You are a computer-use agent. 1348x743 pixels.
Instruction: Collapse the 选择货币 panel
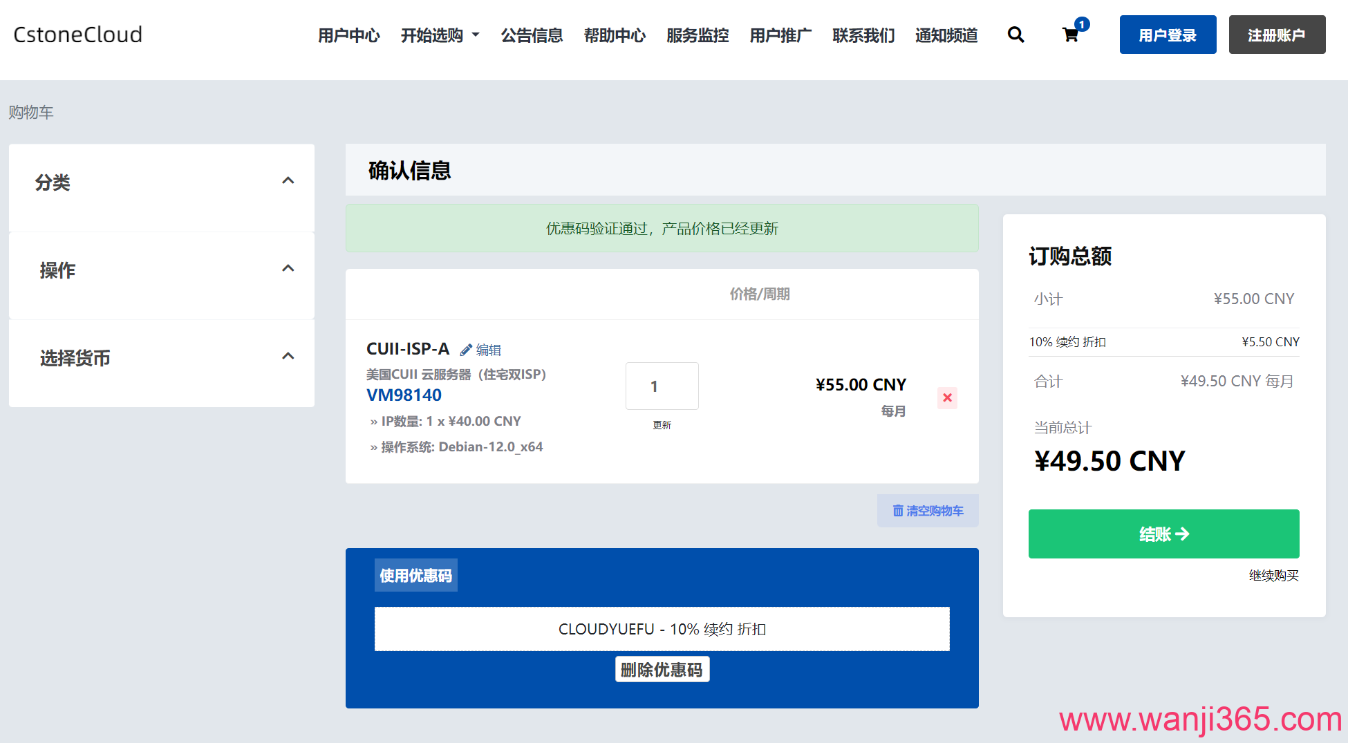[x=288, y=356]
